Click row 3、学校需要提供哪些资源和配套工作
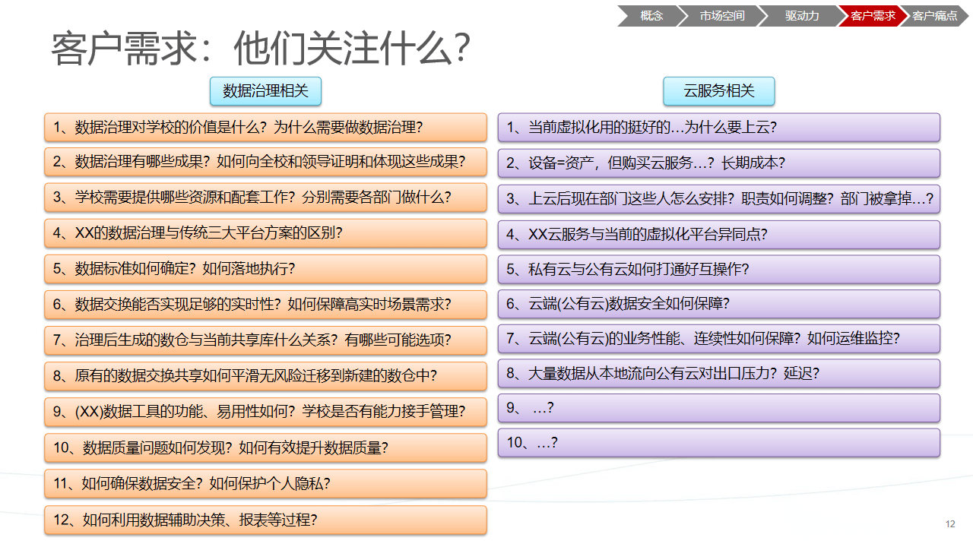The height and width of the screenshot is (547, 973). [x=265, y=198]
